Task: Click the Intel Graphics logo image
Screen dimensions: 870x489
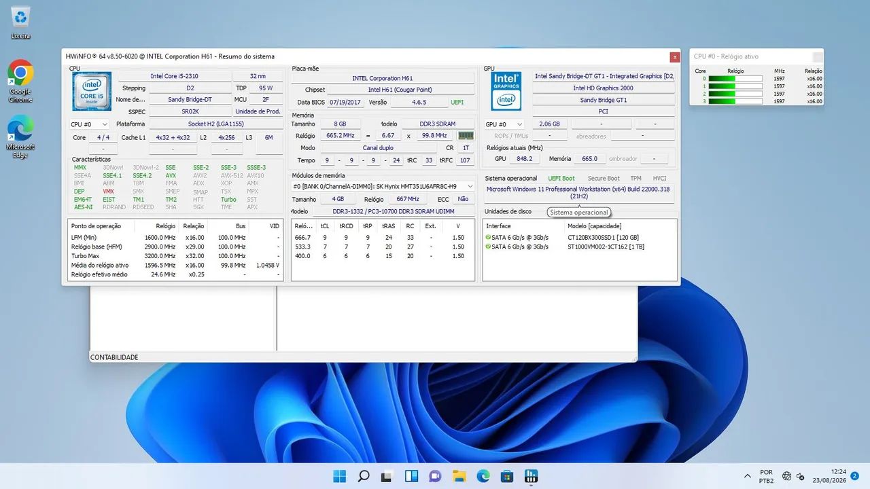Action: coord(506,91)
